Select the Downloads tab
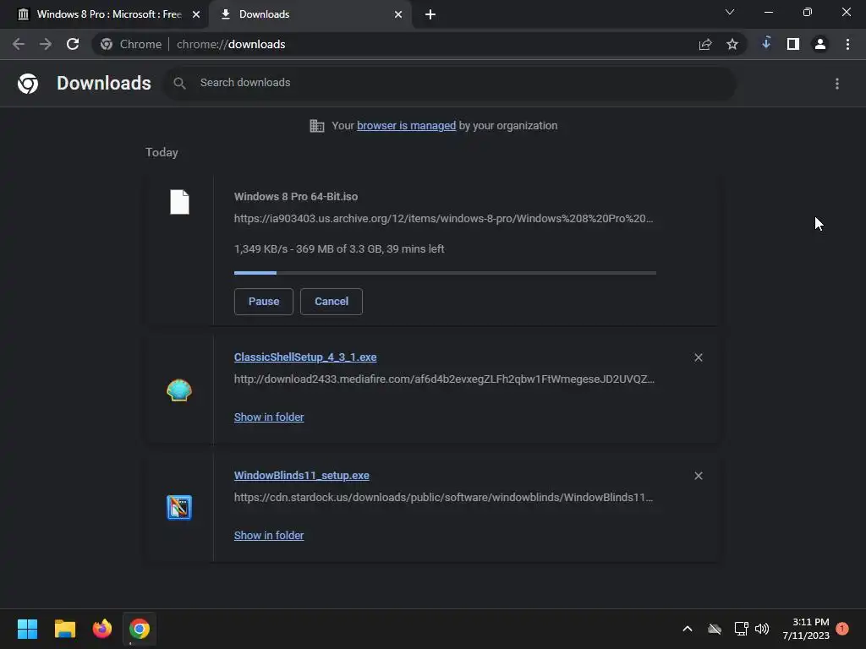866x649 pixels. click(310, 14)
